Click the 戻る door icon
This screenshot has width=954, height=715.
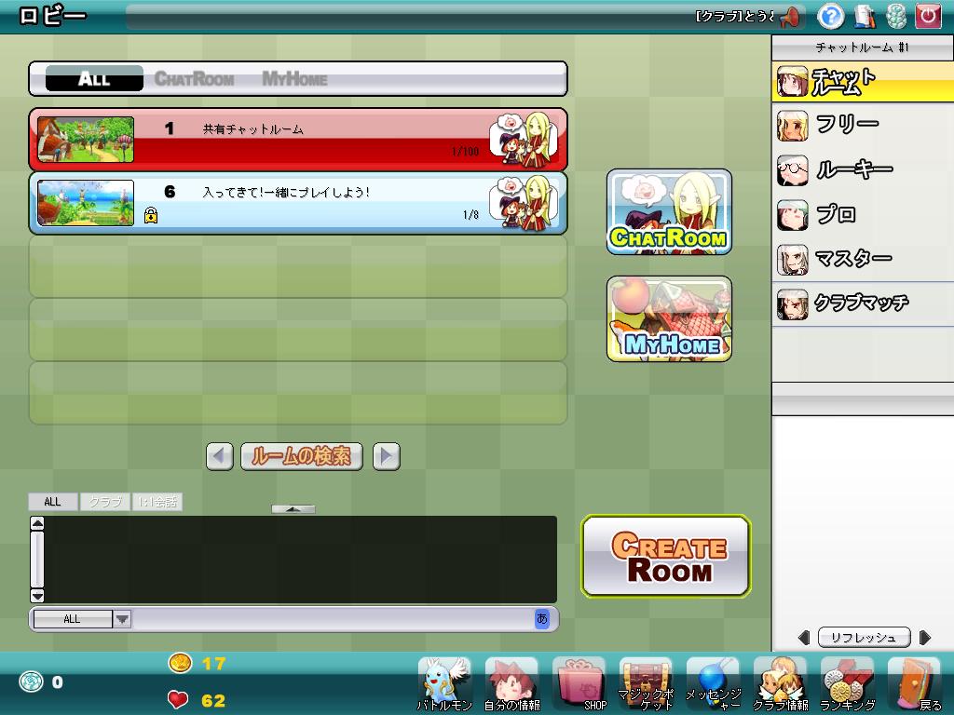(x=914, y=684)
